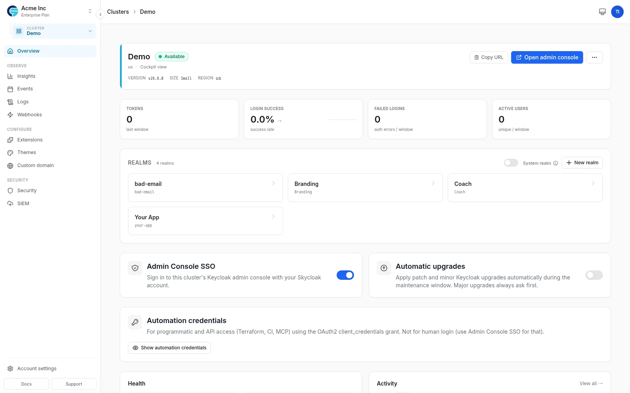Open the organization switcher chevrons

pos(90,11)
